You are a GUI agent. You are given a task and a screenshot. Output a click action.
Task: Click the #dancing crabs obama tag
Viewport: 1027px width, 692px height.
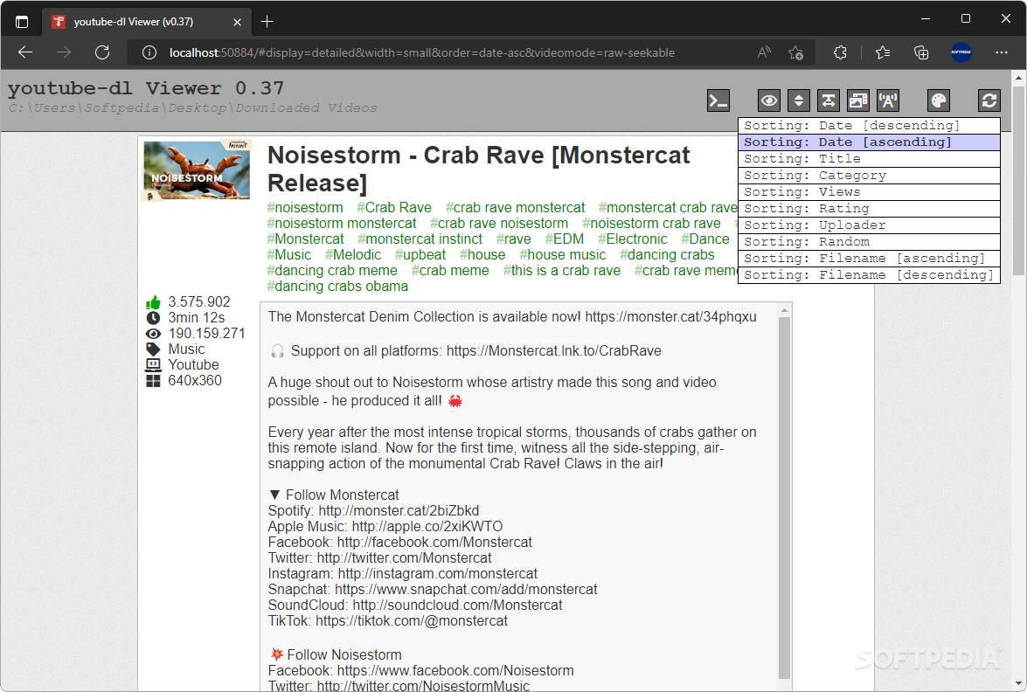point(337,286)
